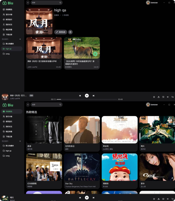Play the 4K Dolby antelope video via green button
Screen dimensions: 175x201
[95, 54]
